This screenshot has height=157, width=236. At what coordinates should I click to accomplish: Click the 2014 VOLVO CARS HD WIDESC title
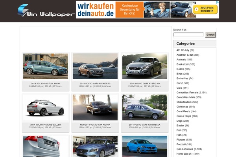95,84
